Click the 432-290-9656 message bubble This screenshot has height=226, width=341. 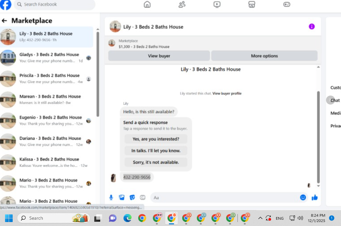137,177
